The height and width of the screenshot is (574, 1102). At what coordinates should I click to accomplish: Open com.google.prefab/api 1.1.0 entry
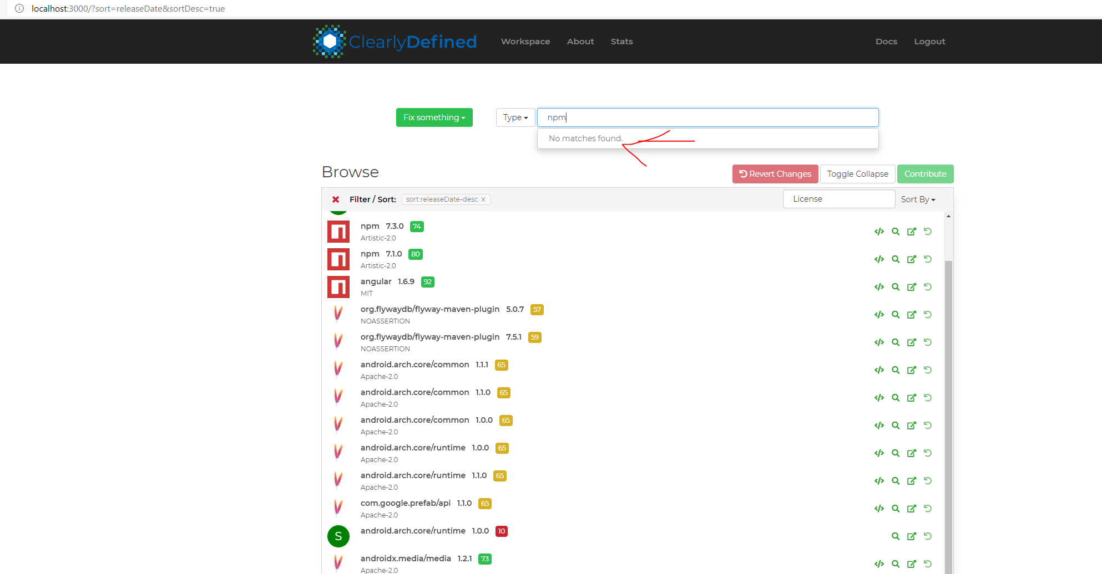tap(406, 503)
